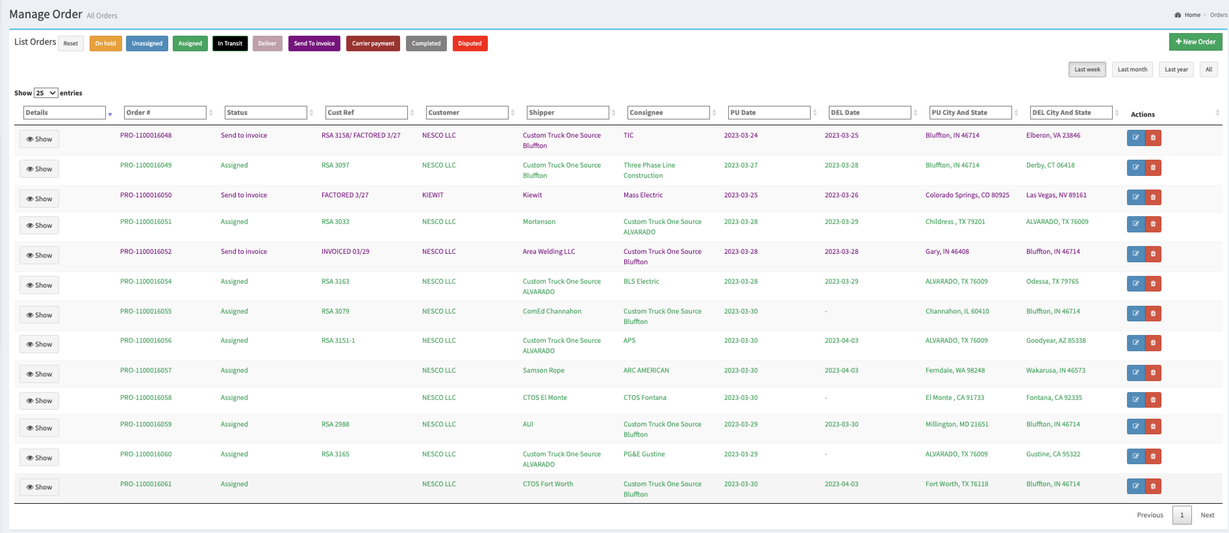The width and height of the screenshot is (1229, 533).
Task: Click the Home breadcrumb dashboard icon
Action: point(1177,15)
